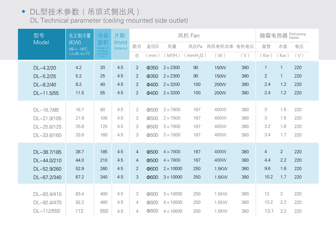Screen dimensions: 336x242
Task: Click the 型号 Model column header
Action: [x=41, y=39]
